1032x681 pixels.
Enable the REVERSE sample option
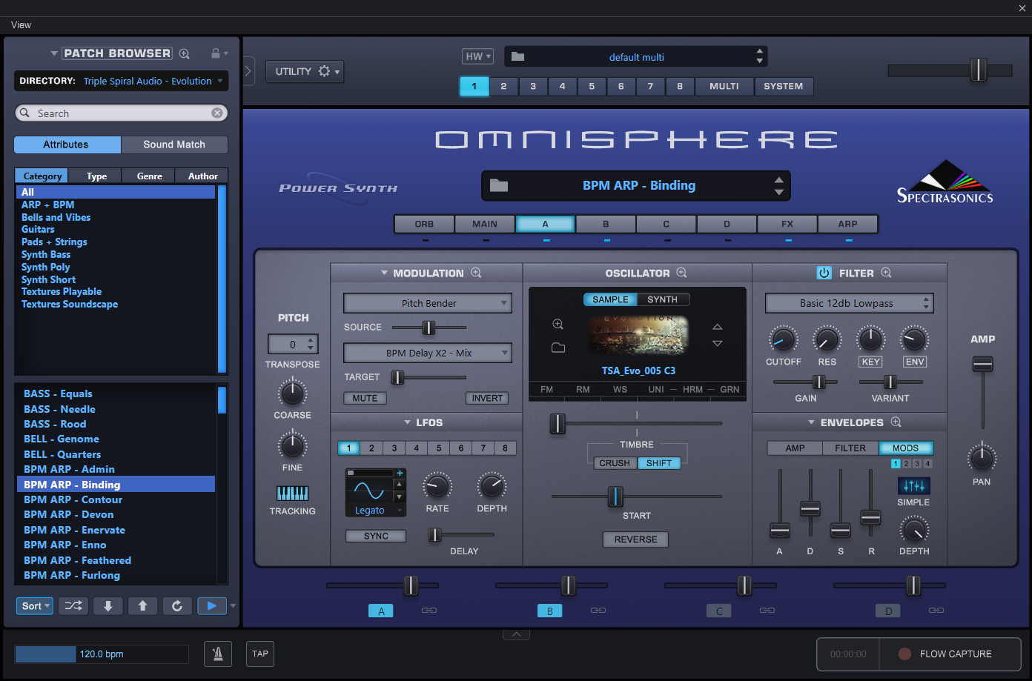click(x=635, y=539)
